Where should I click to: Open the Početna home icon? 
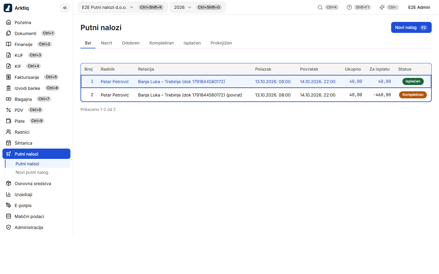[9, 23]
